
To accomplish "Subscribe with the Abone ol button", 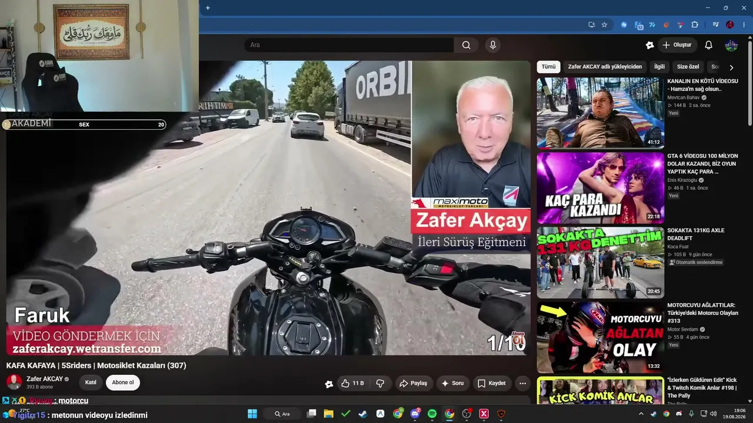I will pyautogui.click(x=123, y=382).
